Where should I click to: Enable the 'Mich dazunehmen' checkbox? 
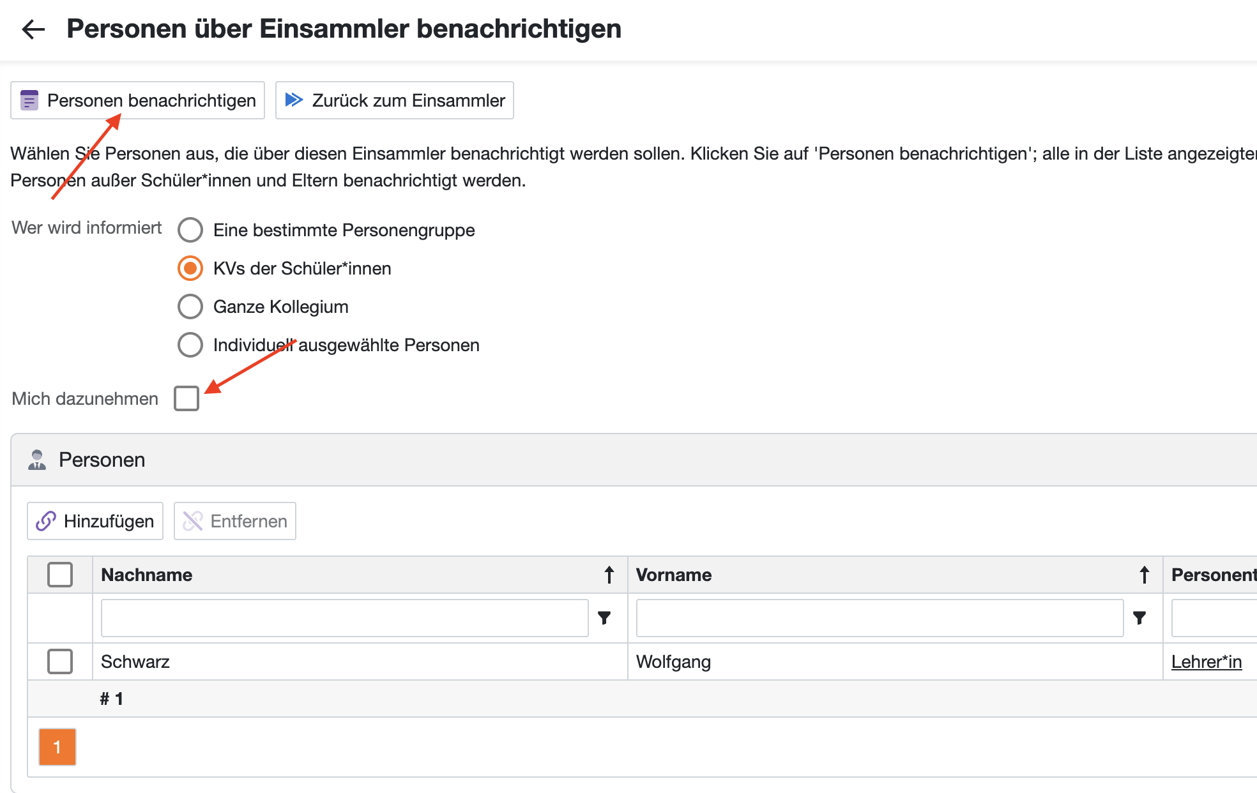[187, 398]
